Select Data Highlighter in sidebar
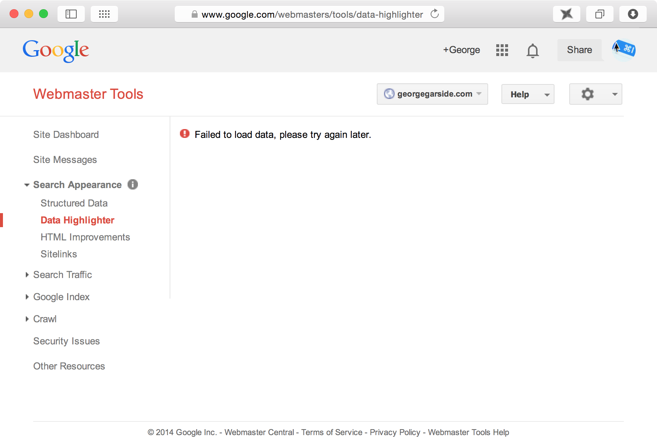 point(77,220)
